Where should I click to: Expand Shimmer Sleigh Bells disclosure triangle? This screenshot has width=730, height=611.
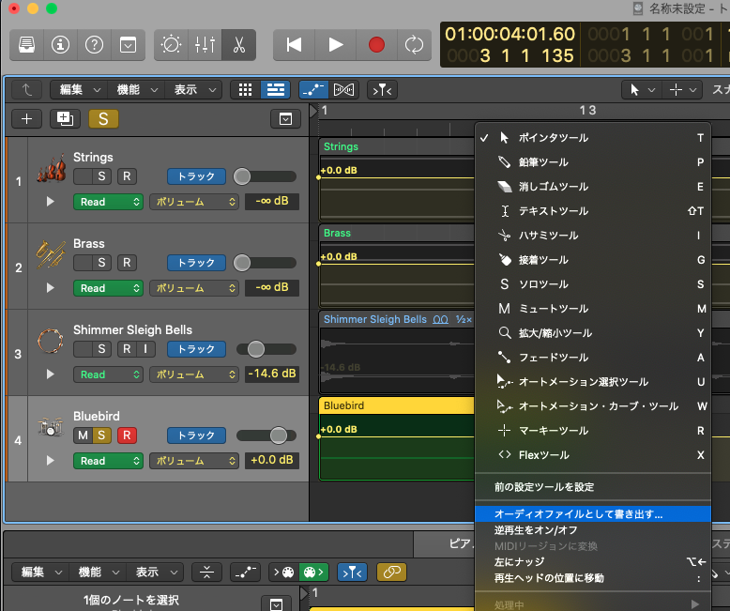51,374
